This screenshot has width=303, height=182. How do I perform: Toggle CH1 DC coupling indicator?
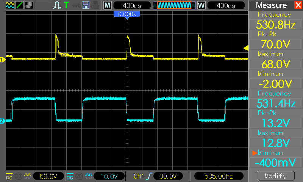tap(9, 176)
